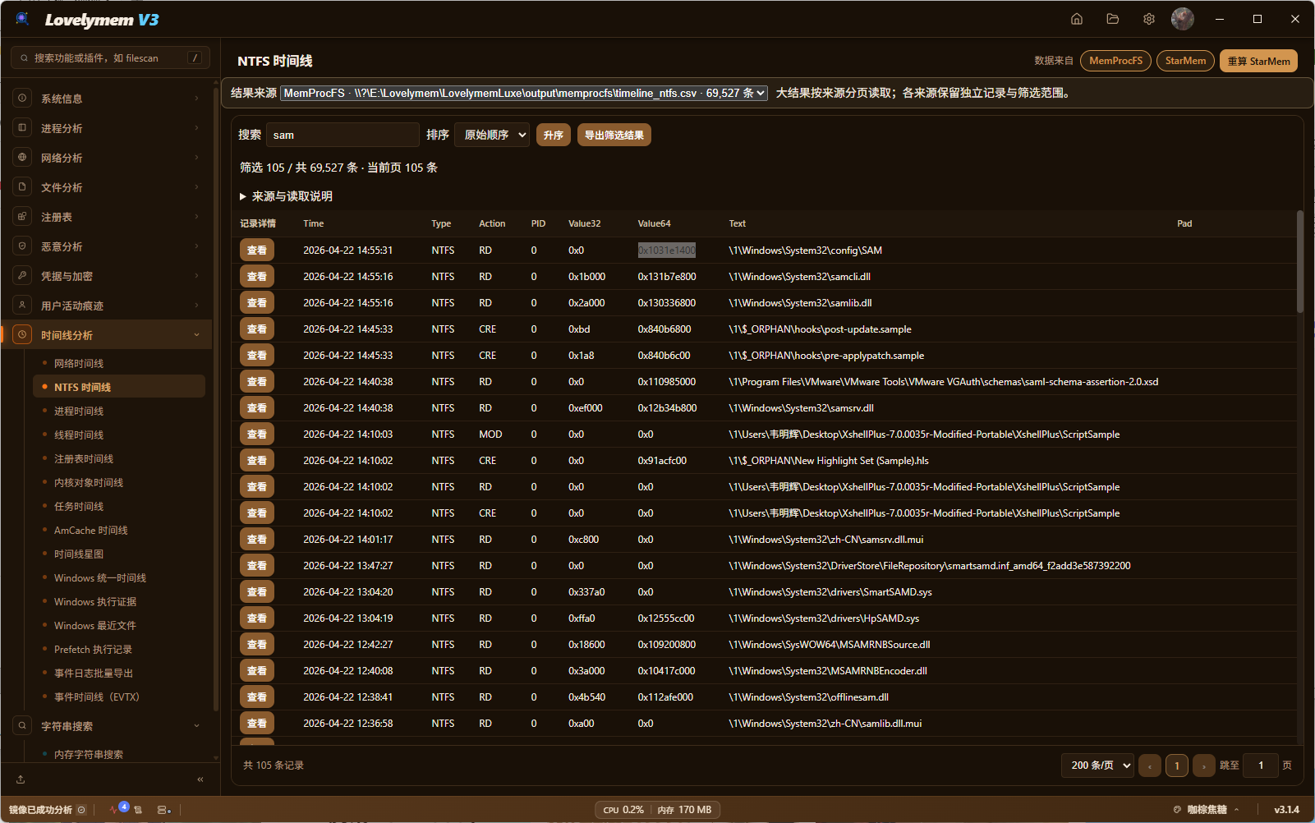Click the 系统信息 sidebar icon
Viewport: 1315px width, 823px height.
(22, 99)
